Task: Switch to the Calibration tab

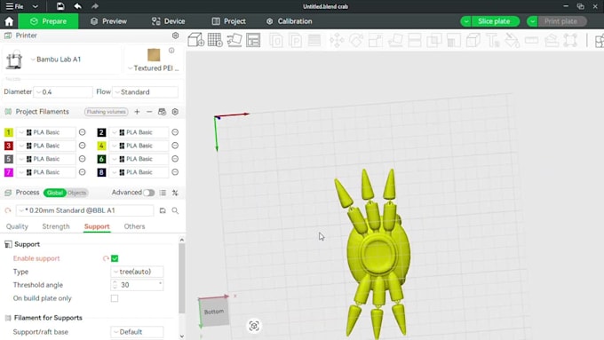Action: 289,21
